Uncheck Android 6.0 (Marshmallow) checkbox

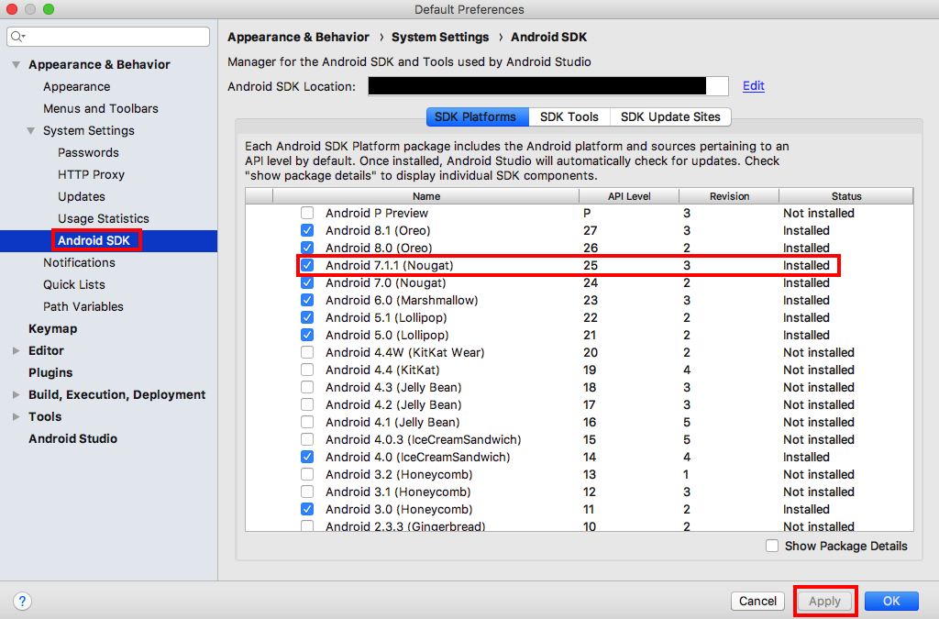point(307,300)
